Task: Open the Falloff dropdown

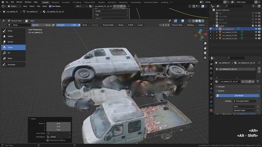Action: [x=131, y=25]
